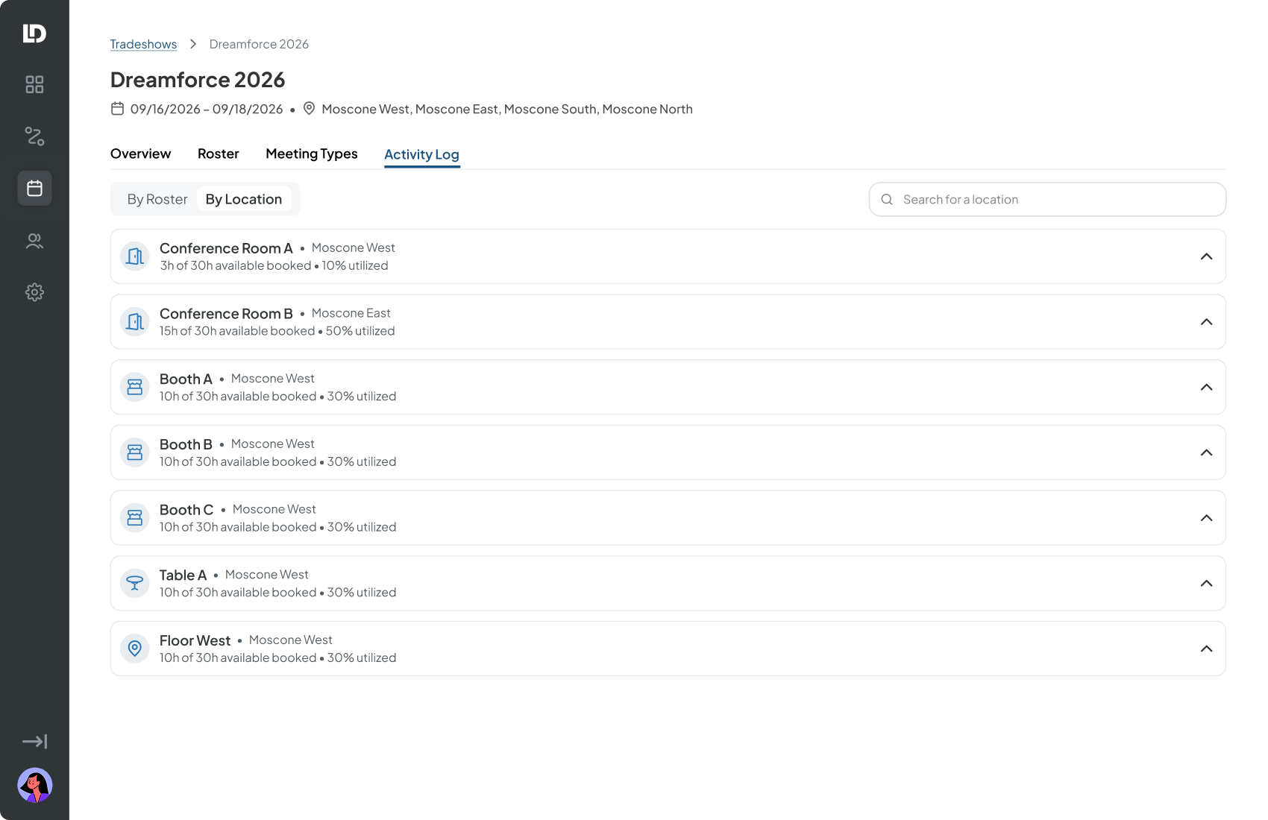Click the location pin beside Moscone West
The height and width of the screenshot is (820, 1268).
pos(309,109)
